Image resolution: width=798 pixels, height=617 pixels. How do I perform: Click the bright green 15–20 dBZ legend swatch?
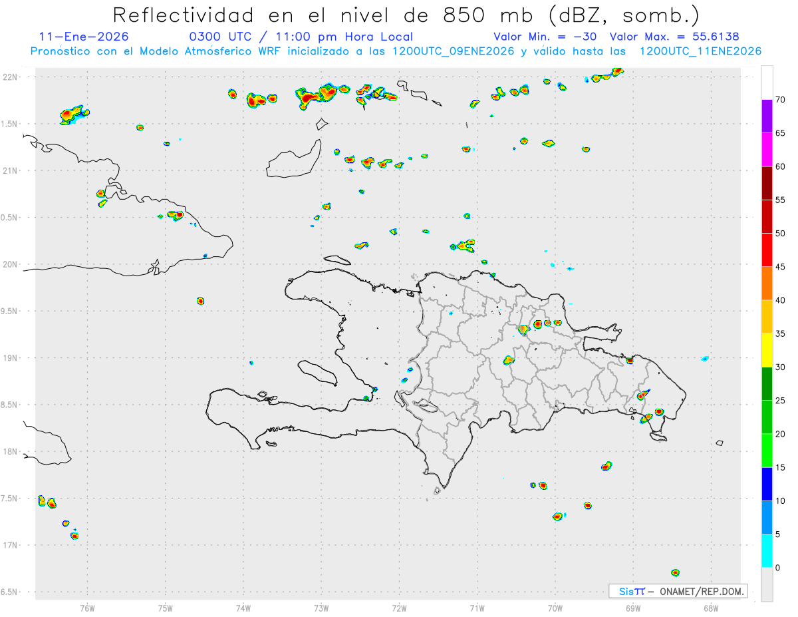pos(767,451)
